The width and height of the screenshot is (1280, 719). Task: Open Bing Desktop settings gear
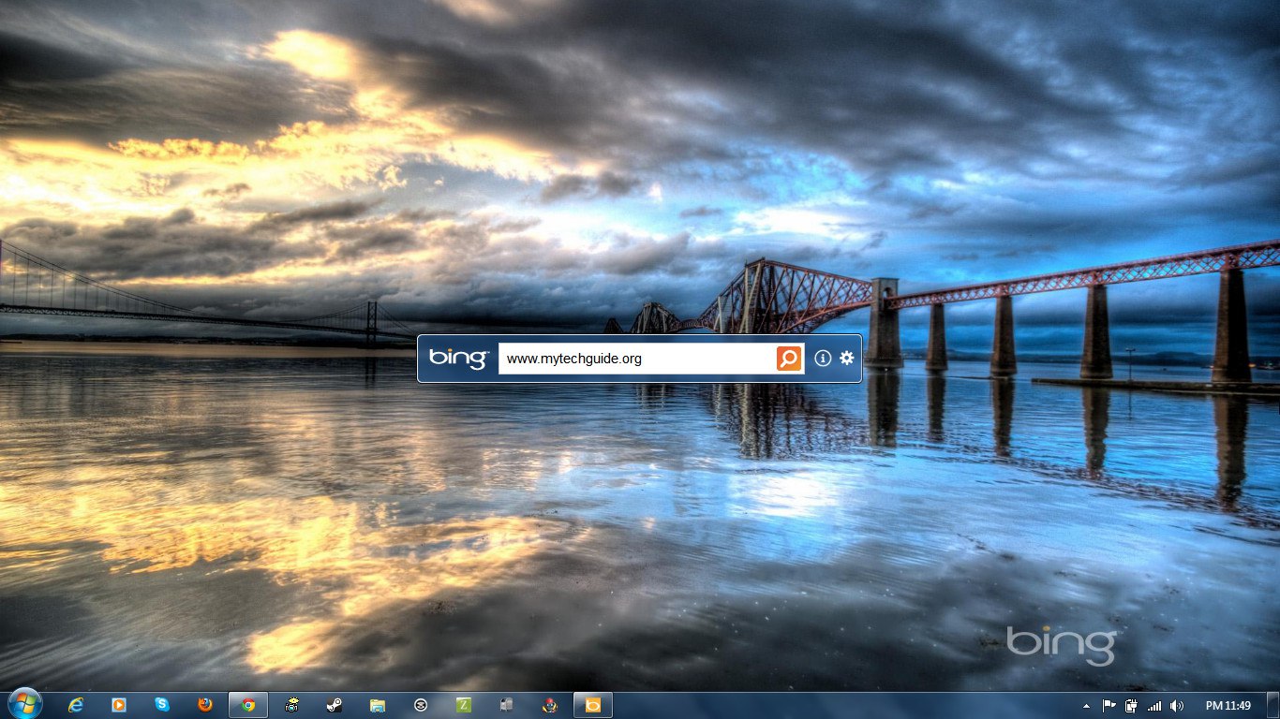coord(847,359)
